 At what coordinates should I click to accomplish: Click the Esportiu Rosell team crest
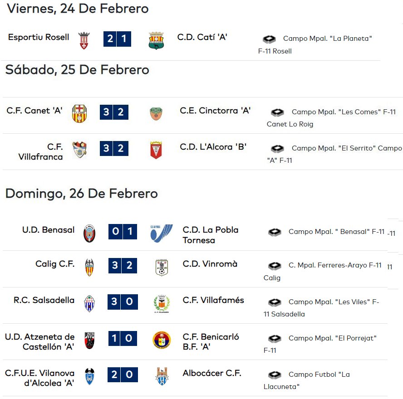click(84, 40)
